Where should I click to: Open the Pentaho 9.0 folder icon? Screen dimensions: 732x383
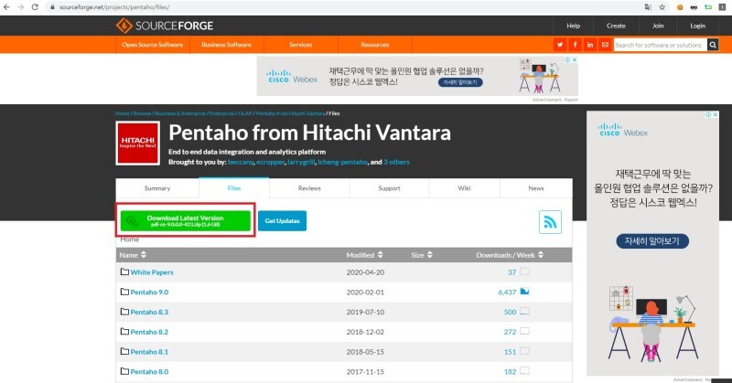tap(124, 292)
